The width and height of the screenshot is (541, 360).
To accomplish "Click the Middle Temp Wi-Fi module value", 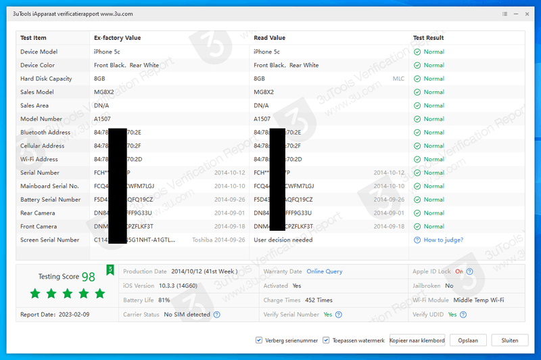I will (479, 300).
